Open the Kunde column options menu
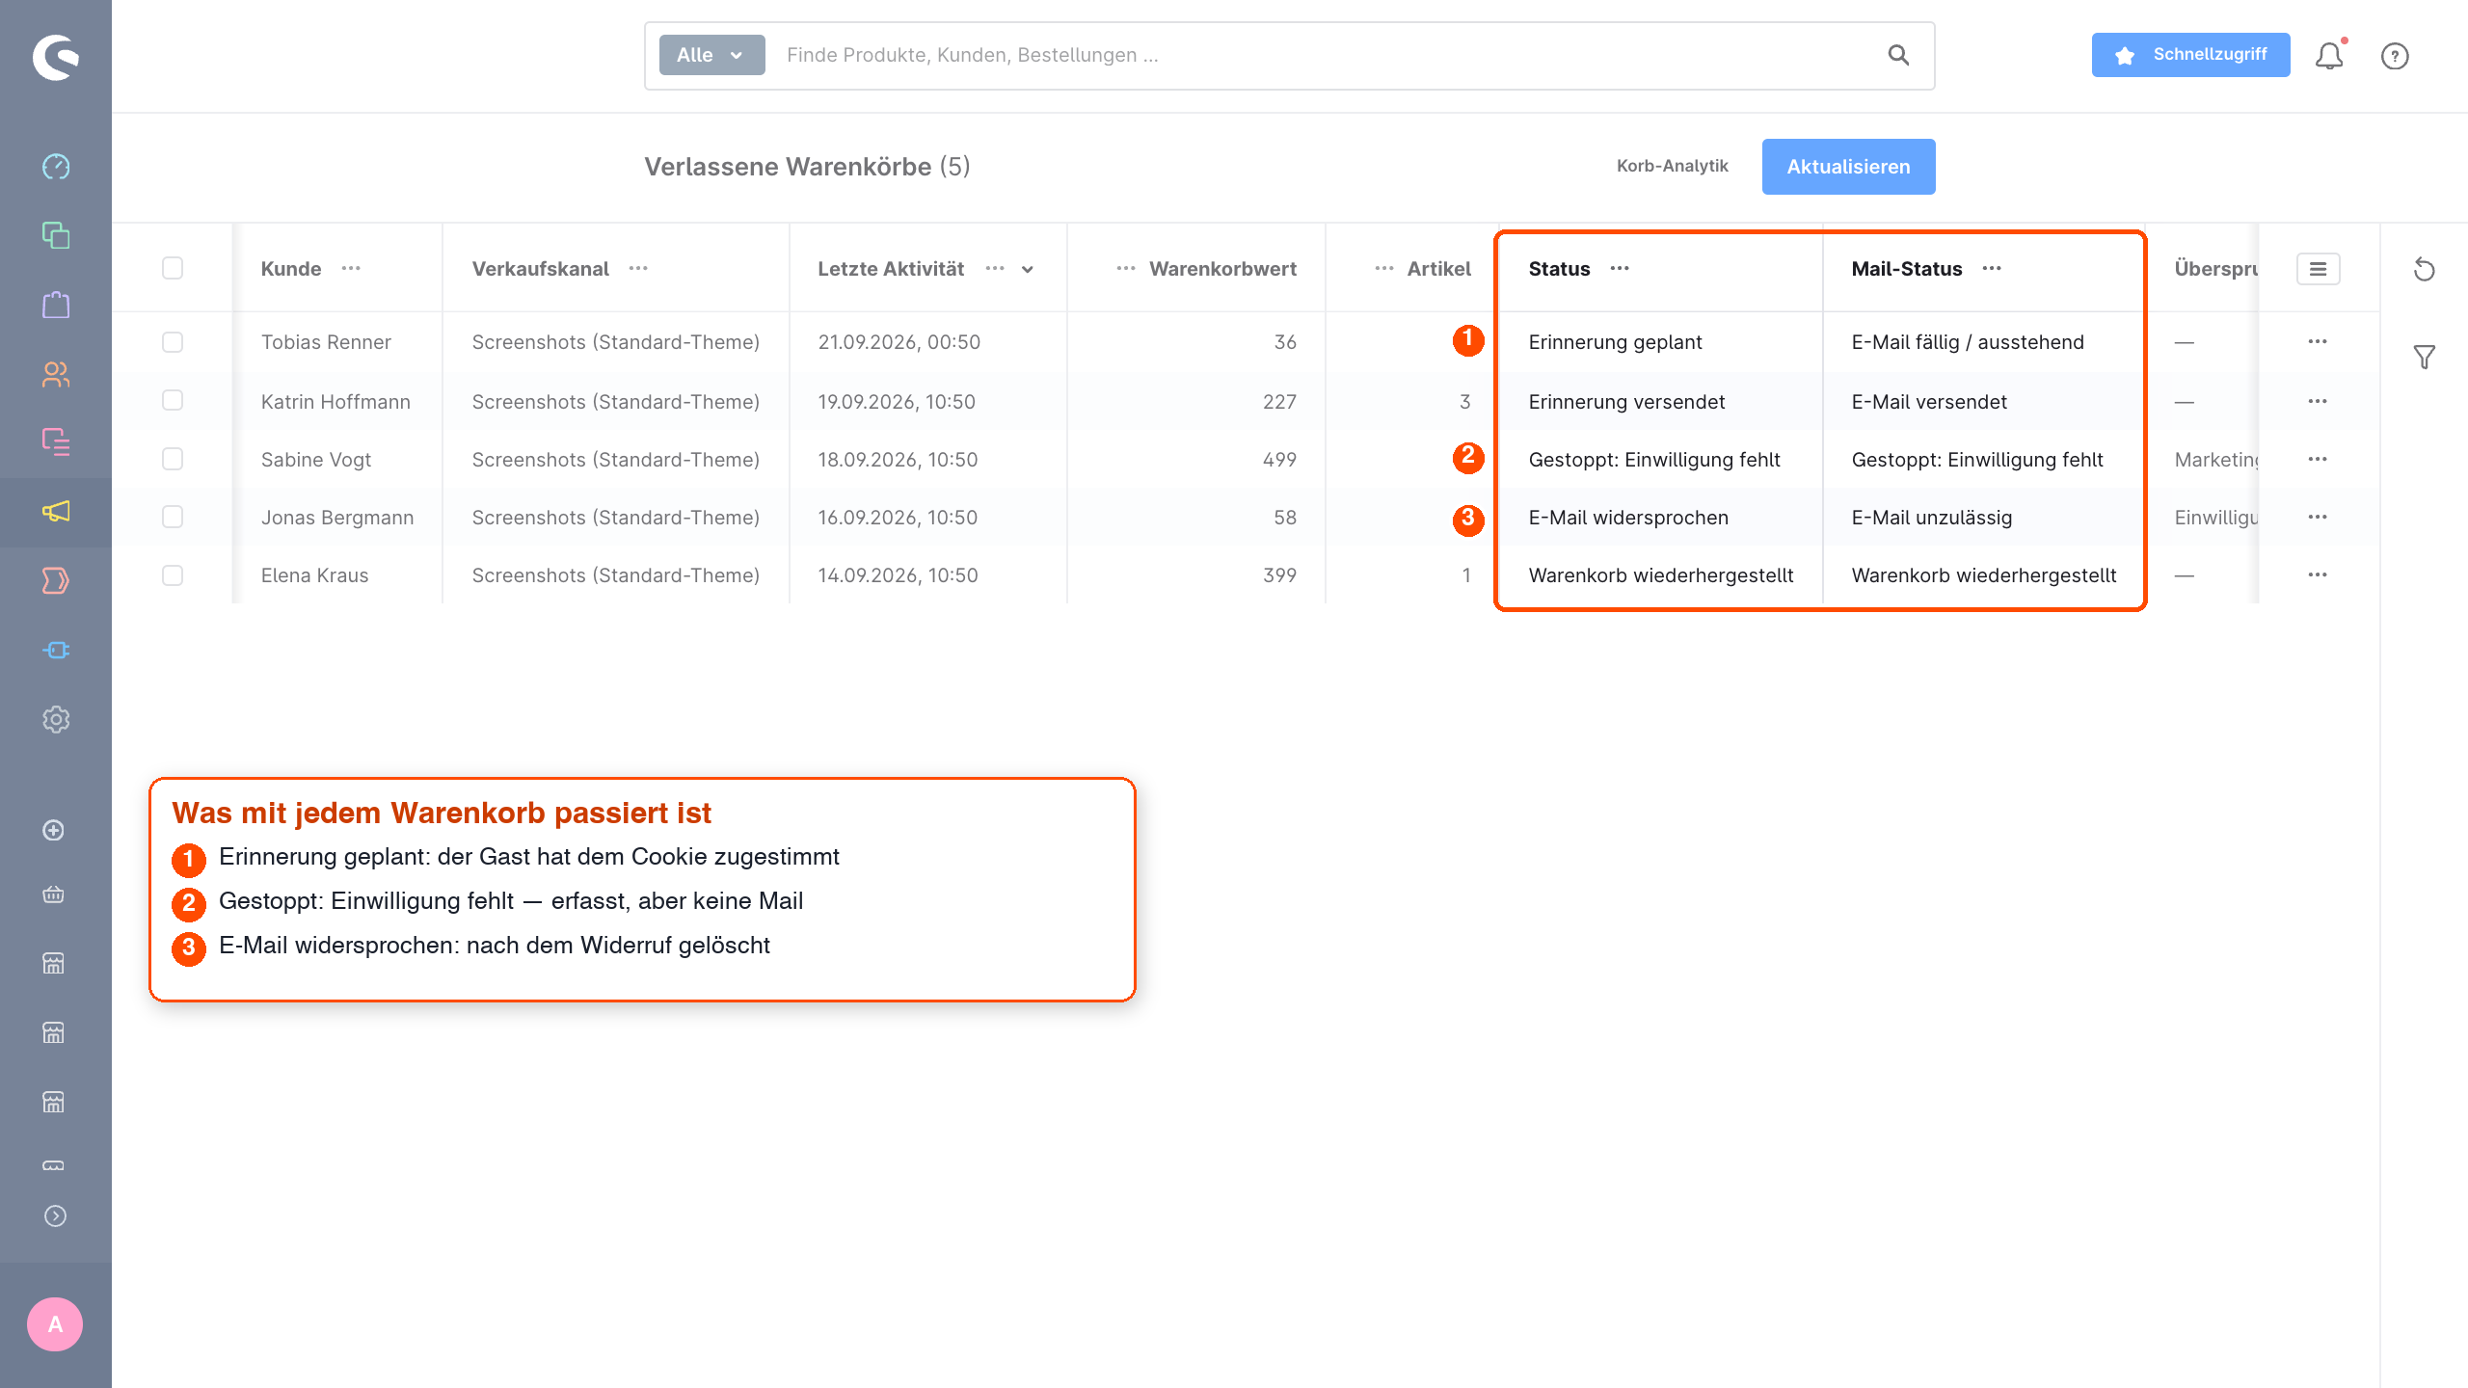 tap(351, 268)
